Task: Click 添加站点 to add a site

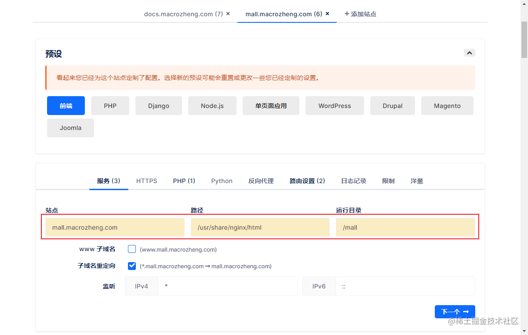Action: click(x=360, y=14)
